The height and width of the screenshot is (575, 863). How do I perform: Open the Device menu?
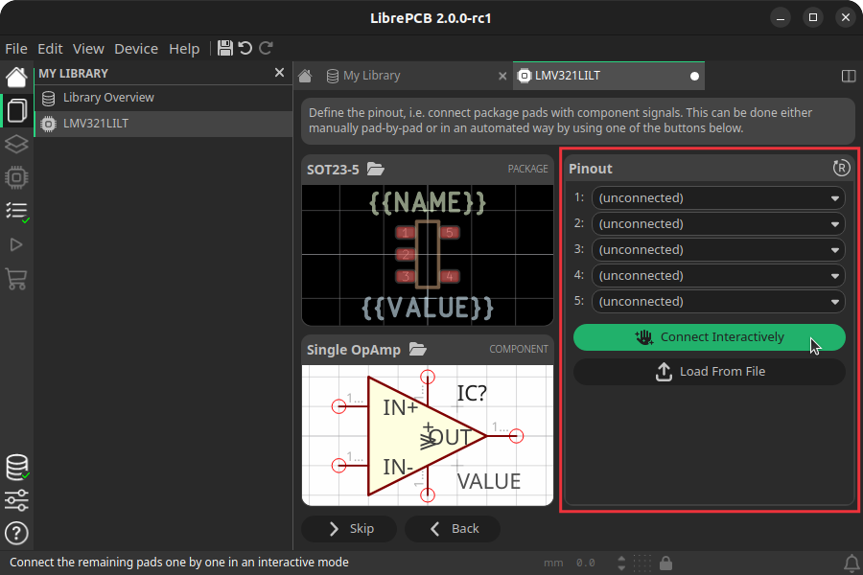click(x=136, y=48)
